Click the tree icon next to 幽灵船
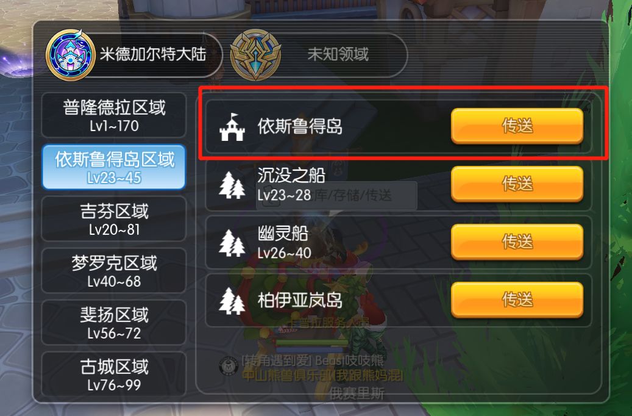Screen dimensions: 632x416 (x=232, y=243)
